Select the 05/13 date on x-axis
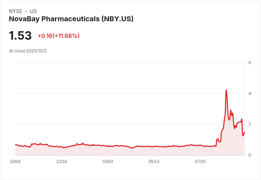Viewport: 261px width, 180px height. [x=154, y=162]
